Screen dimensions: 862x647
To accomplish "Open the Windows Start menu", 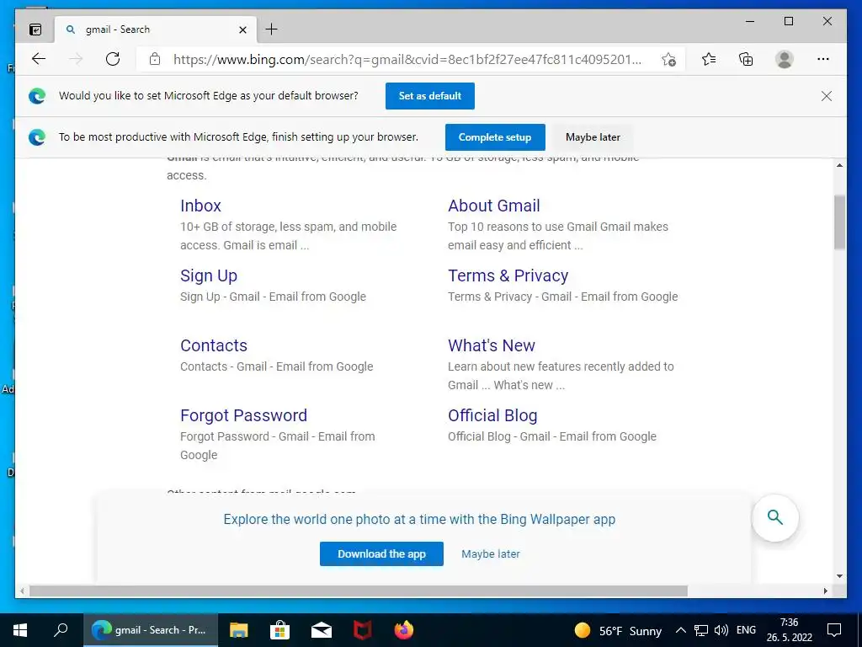I will 20,630.
